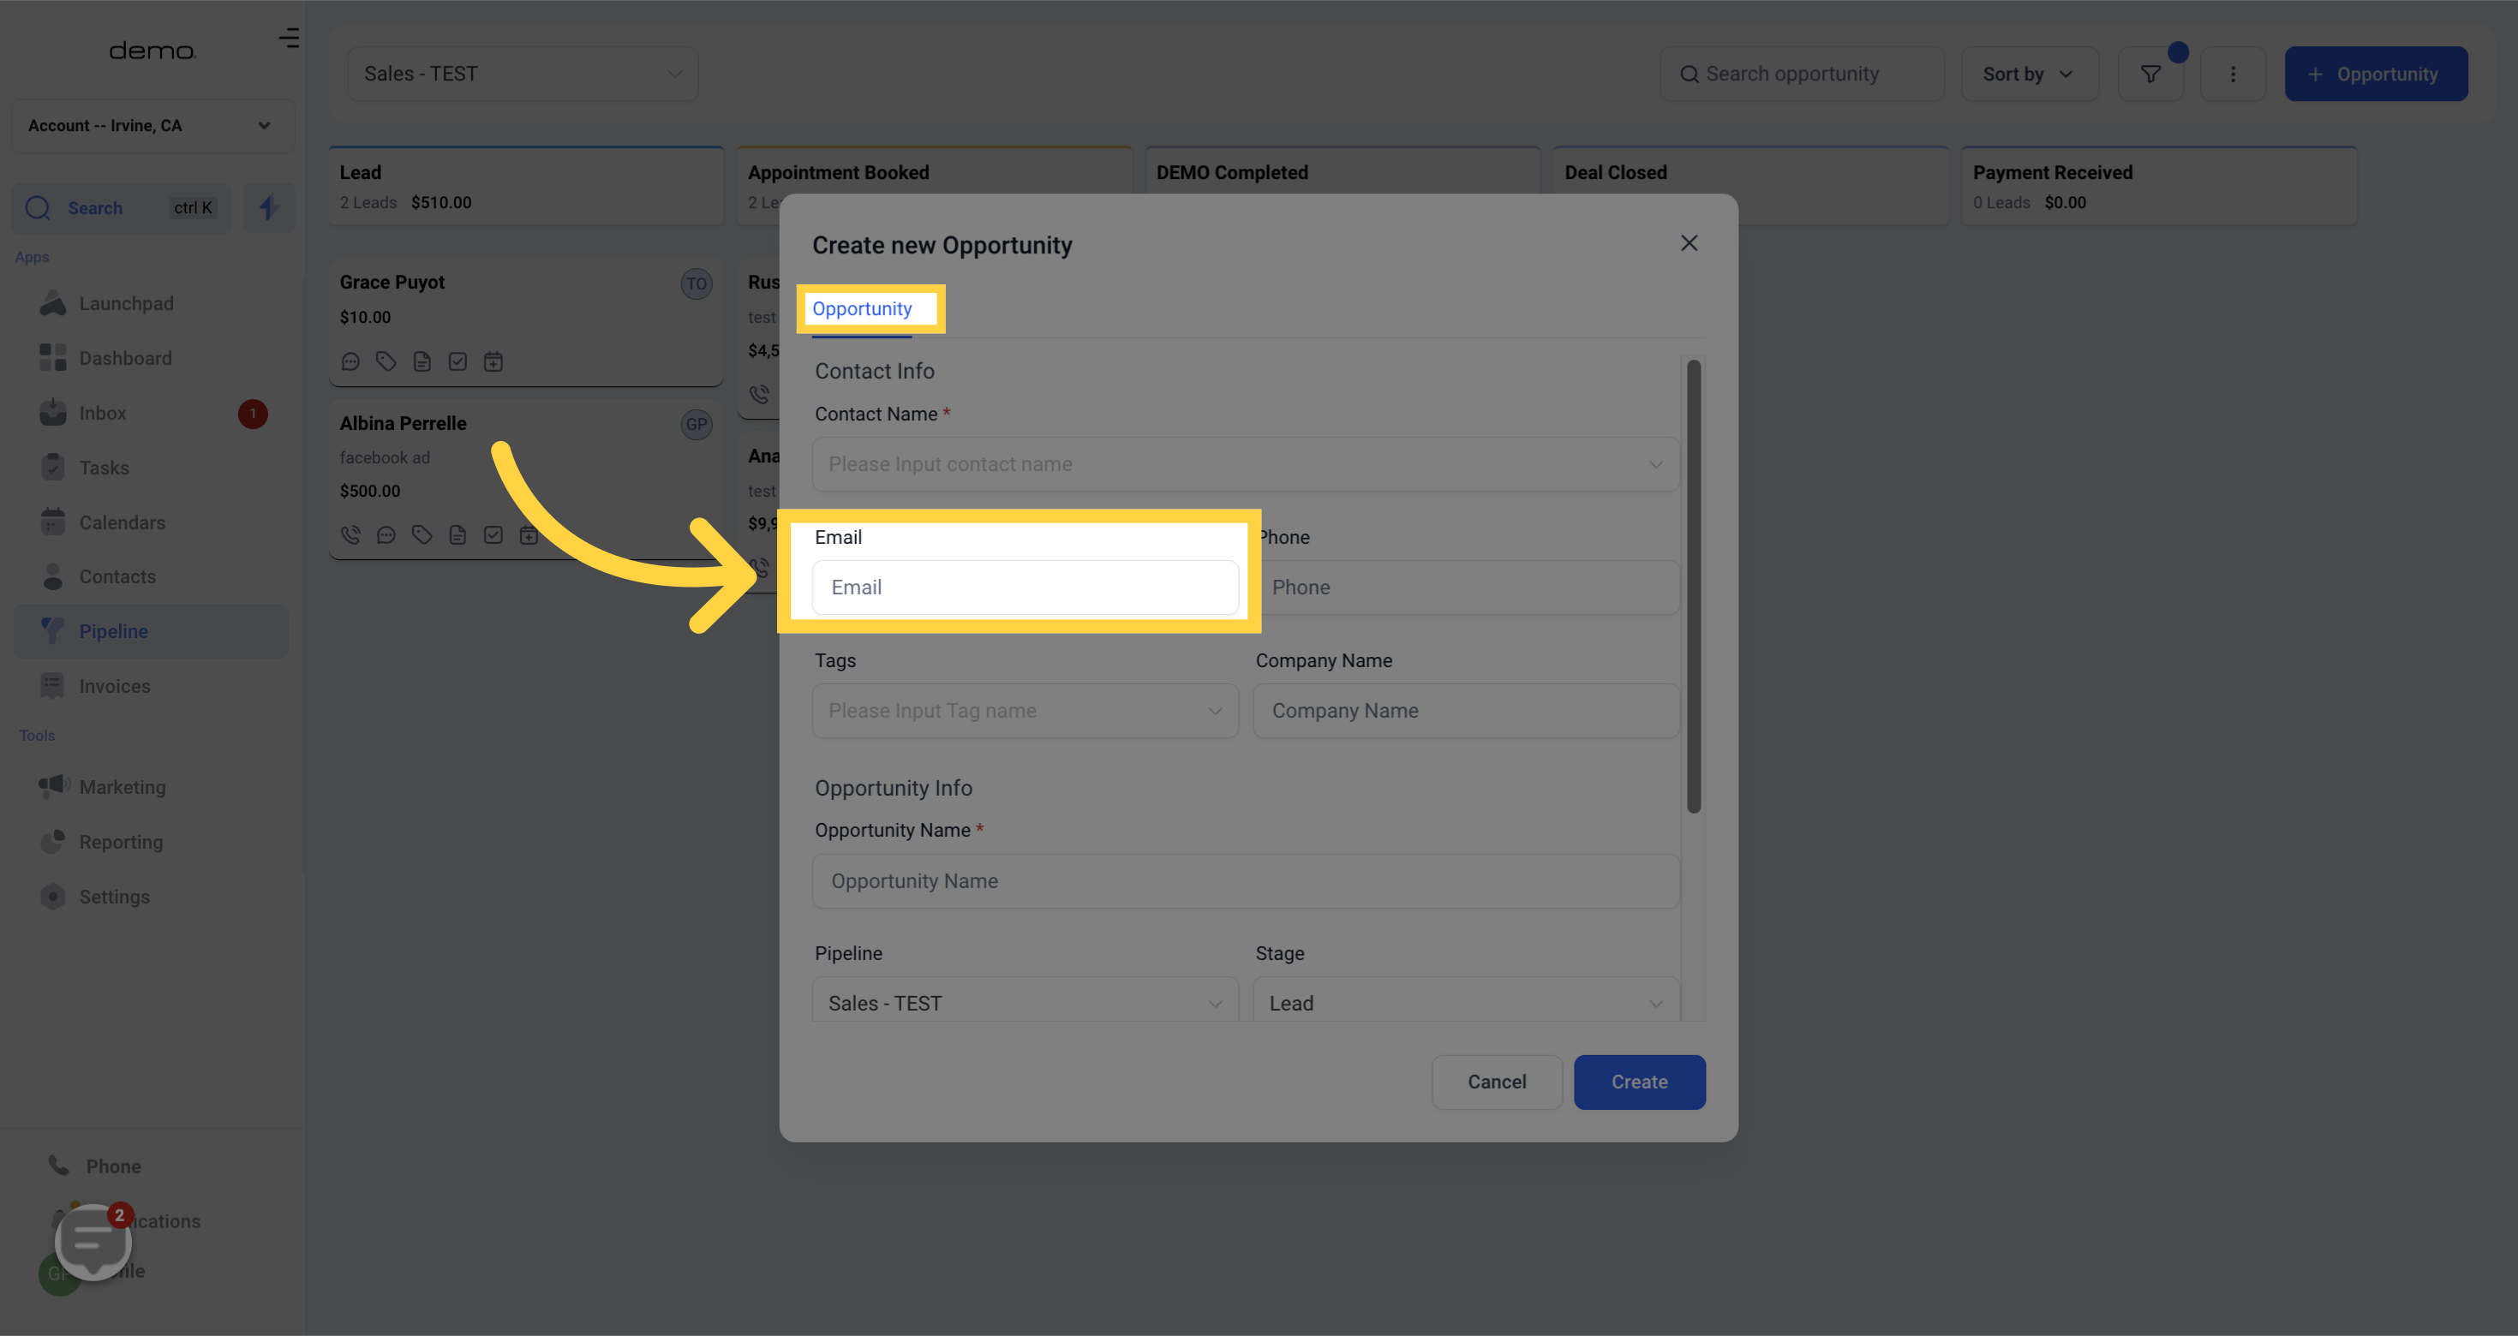Select the Opportunity tab in dialog
The width and height of the screenshot is (2518, 1336).
coord(861,309)
